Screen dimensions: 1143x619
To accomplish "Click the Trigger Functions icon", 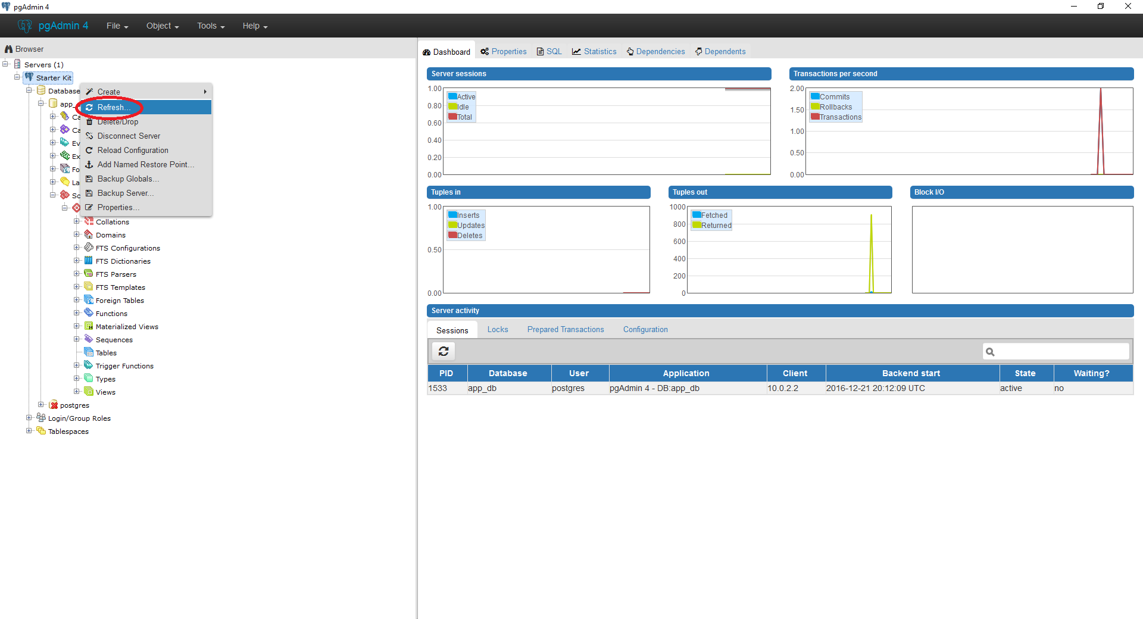I will point(89,365).
